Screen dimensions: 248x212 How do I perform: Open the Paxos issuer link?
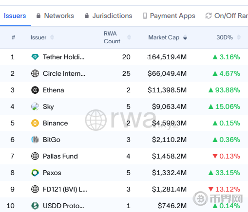[52, 173]
